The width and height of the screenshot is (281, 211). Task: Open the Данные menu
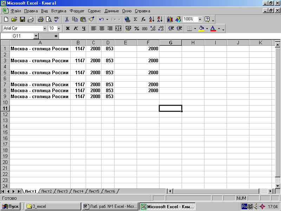tap(112, 11)
